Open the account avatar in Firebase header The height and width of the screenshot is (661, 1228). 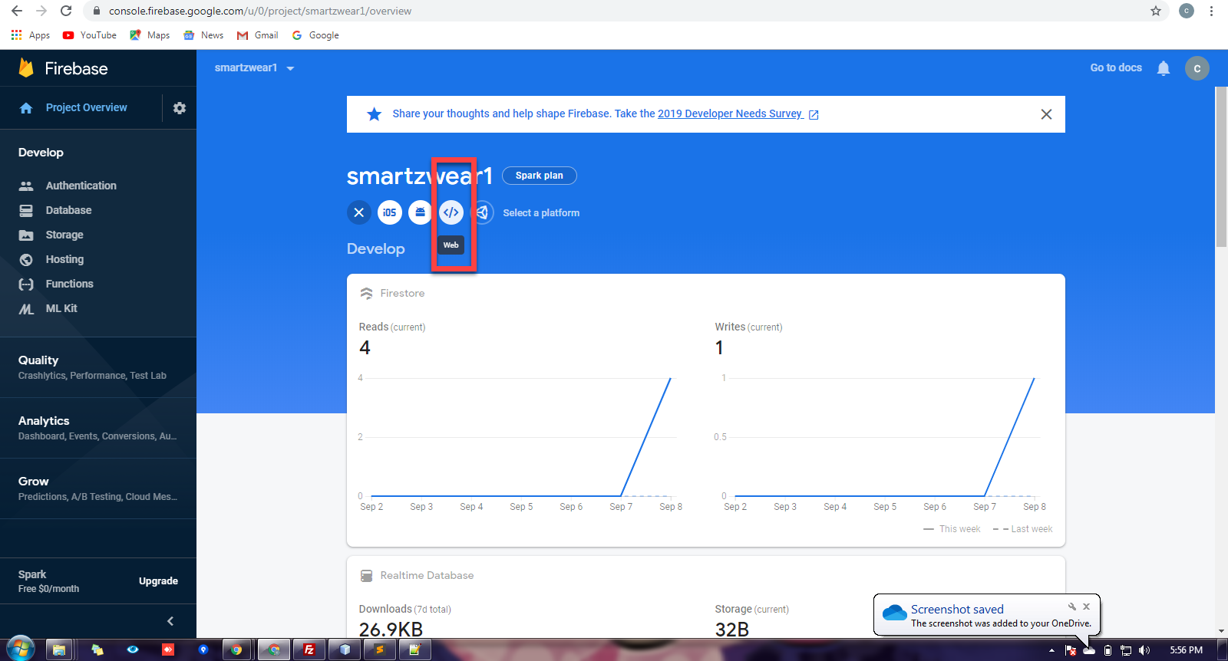tap(1197, 68)
